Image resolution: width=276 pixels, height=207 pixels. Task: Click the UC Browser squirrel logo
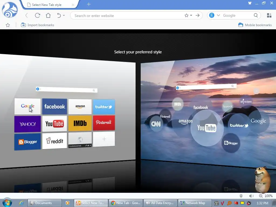pyautogui.click(x=10, y=10)
